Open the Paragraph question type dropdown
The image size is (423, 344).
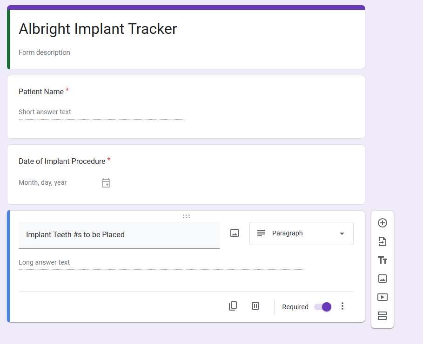click(302, 234)
